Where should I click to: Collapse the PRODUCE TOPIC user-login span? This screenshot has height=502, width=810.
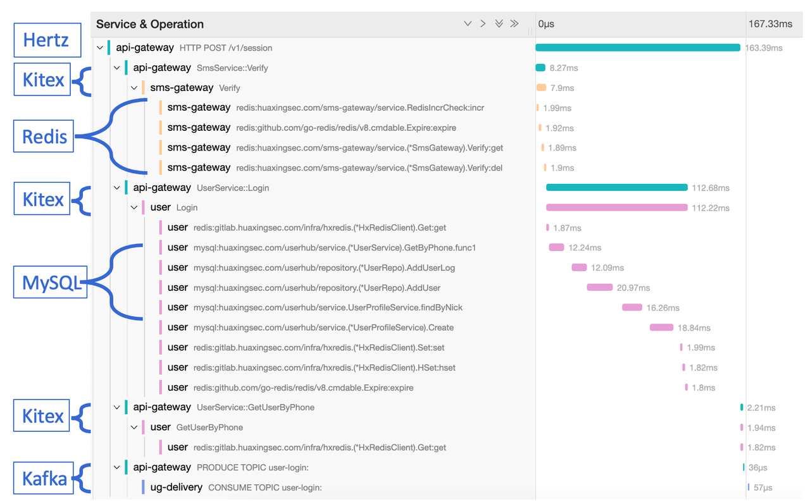coord(117,467)
